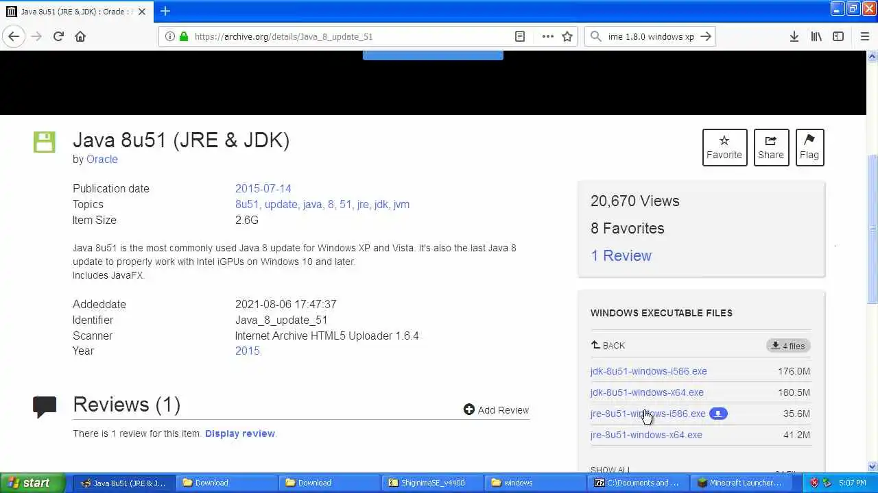Toggle reader view in address bar

[520, 36]
